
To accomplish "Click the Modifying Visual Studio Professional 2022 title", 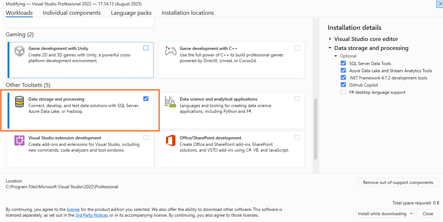I will pyautogui.click(x=74, y=4).
